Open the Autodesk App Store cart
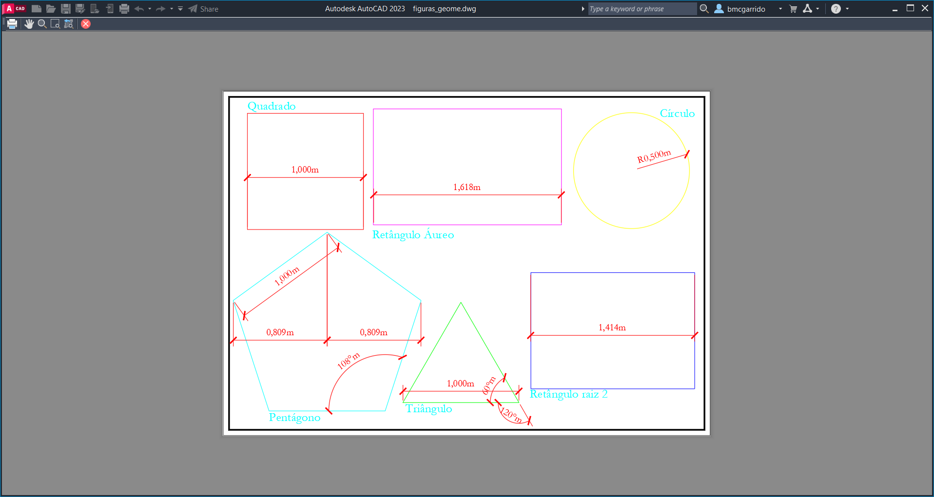934x497 pixels. (x=793, y=9)
